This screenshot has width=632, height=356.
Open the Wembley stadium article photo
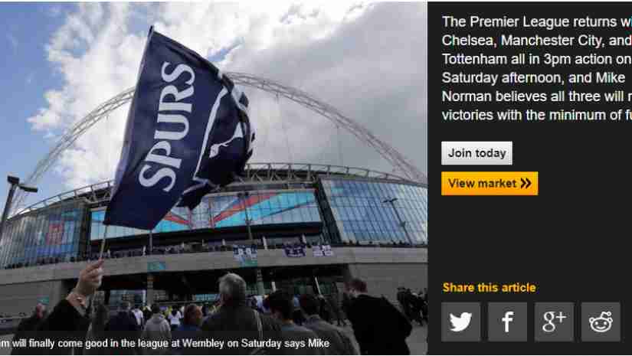point(214,178)
